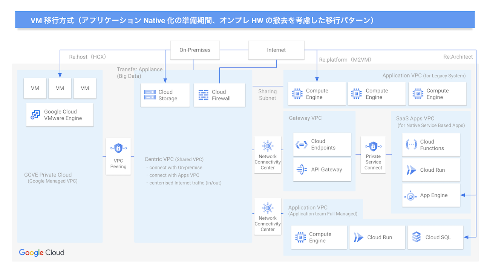Click the "Re:Architect" label
The height and width of the screenshot is (269, 490).
point(458,57)
